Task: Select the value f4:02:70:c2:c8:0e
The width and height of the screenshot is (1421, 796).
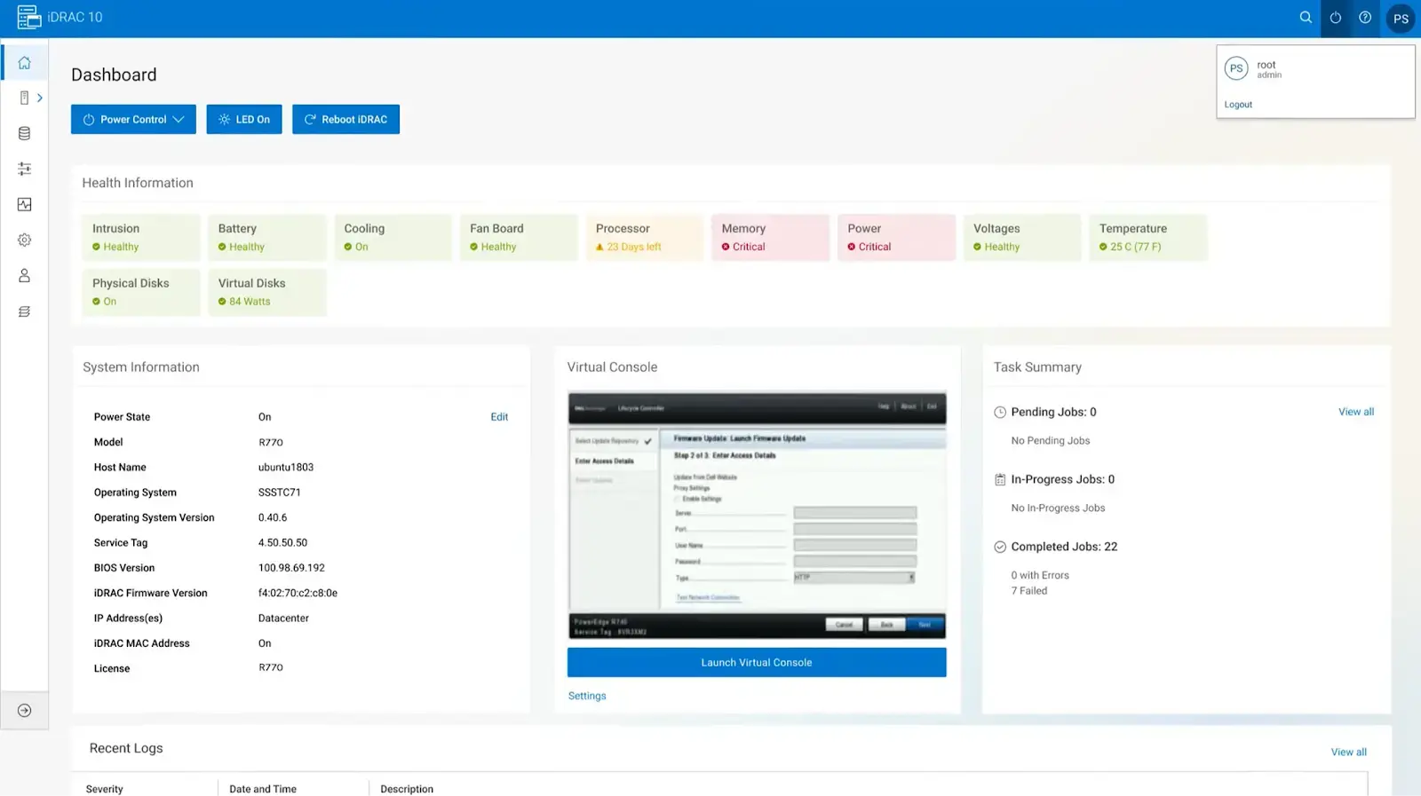Action: pos(298,593)
